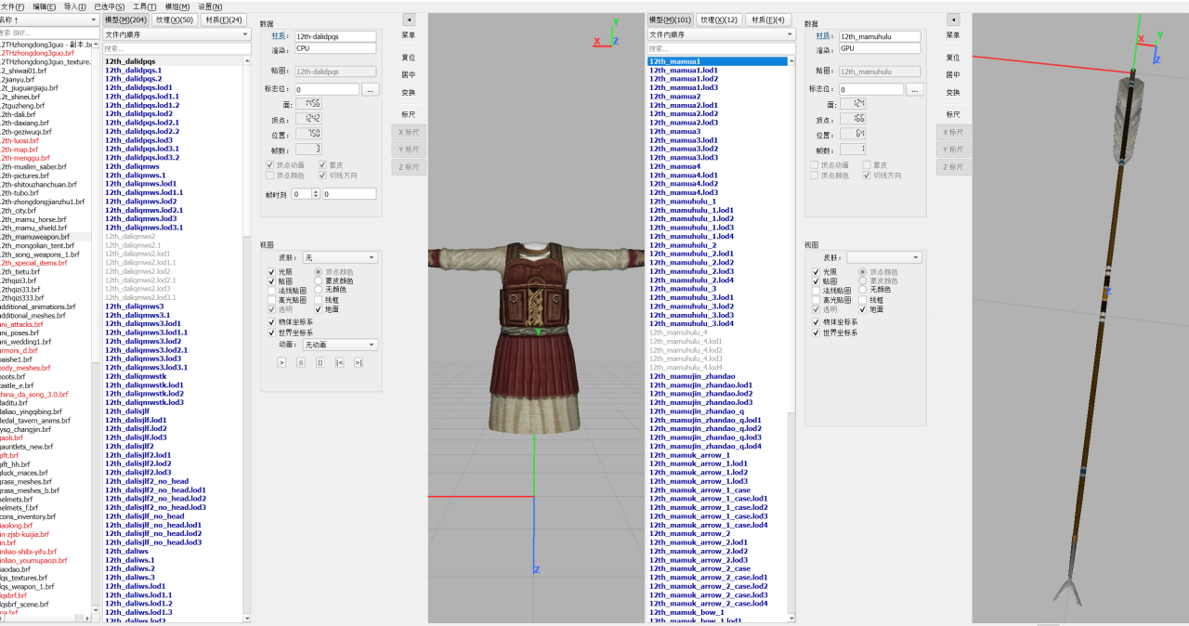Uncheck 地面 floor in right view panel

pyautogui.click(x=863, y=309)
